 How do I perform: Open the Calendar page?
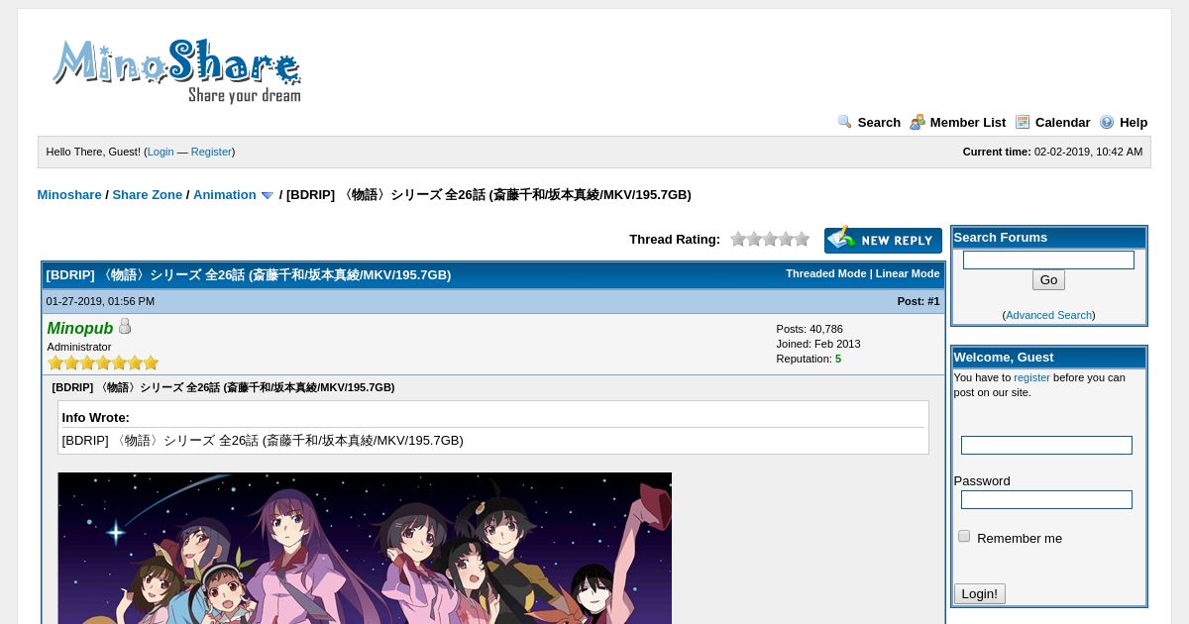click(1062, 123)
